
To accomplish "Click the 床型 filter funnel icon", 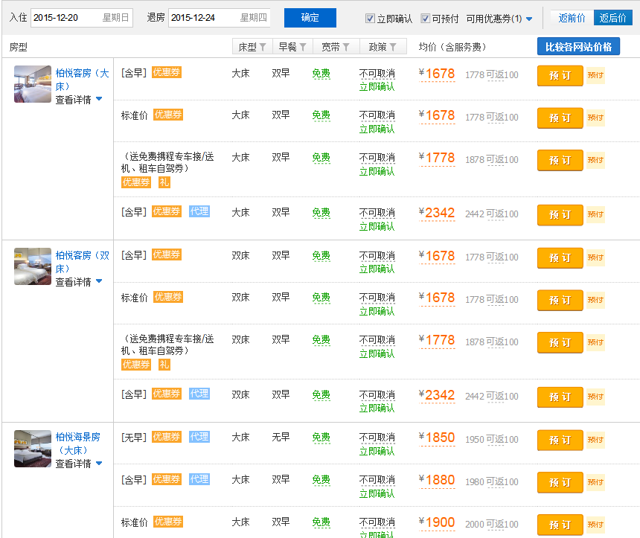I will (263, 48).
